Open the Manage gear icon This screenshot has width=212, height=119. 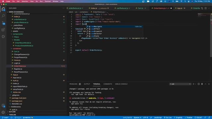tap(3, 112)
